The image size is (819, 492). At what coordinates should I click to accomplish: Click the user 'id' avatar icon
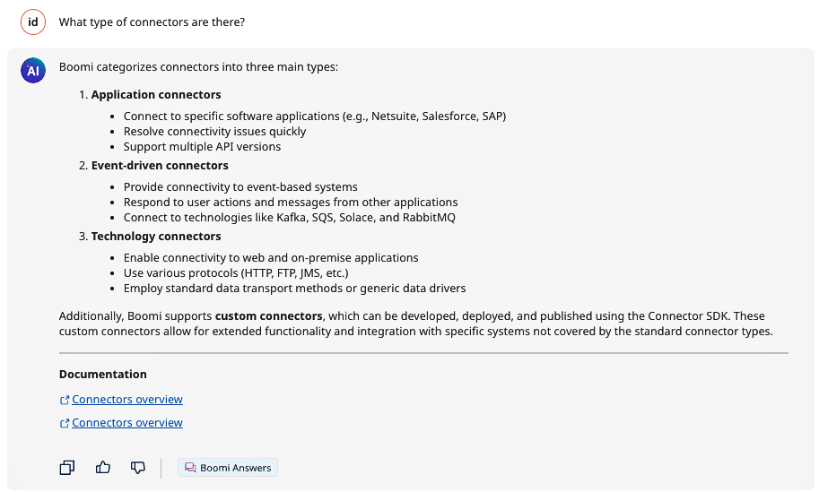click(x=33, y=22)
